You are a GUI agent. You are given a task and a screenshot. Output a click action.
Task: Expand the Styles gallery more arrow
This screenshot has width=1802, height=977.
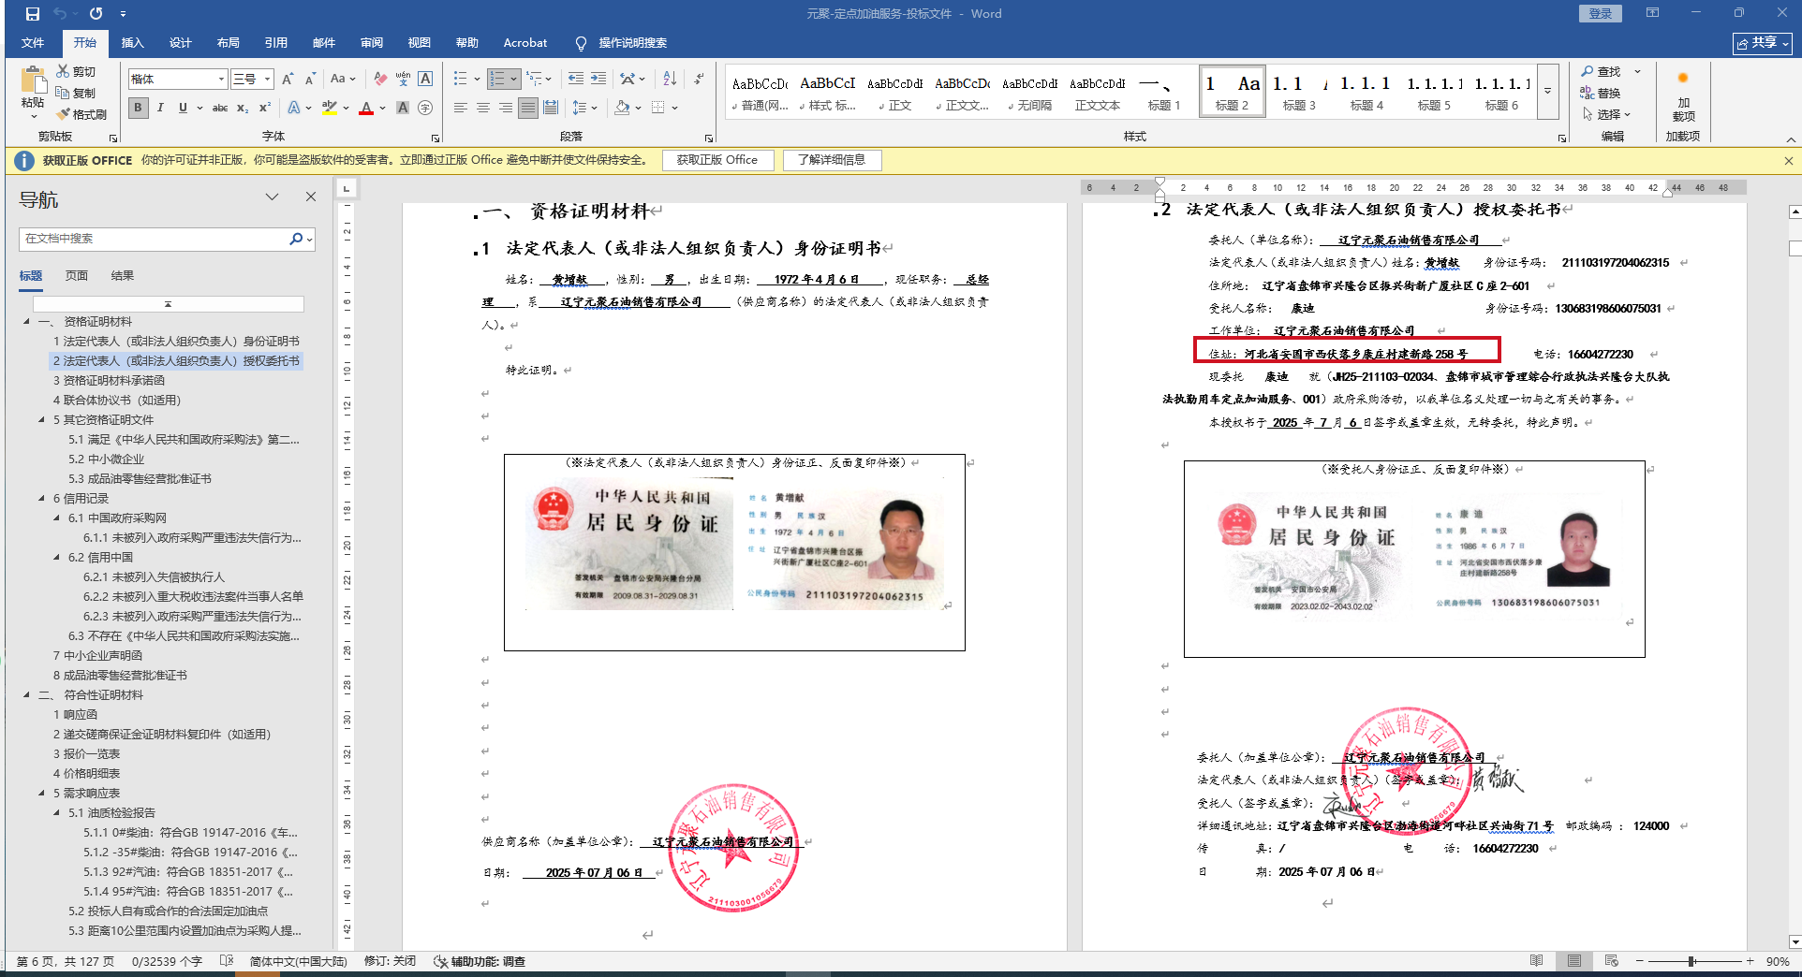(1547, 91)
